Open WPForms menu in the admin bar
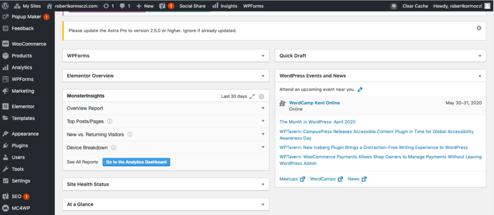Image resolution: width=494 pixels, height=215 pixels. click(253, 6)
